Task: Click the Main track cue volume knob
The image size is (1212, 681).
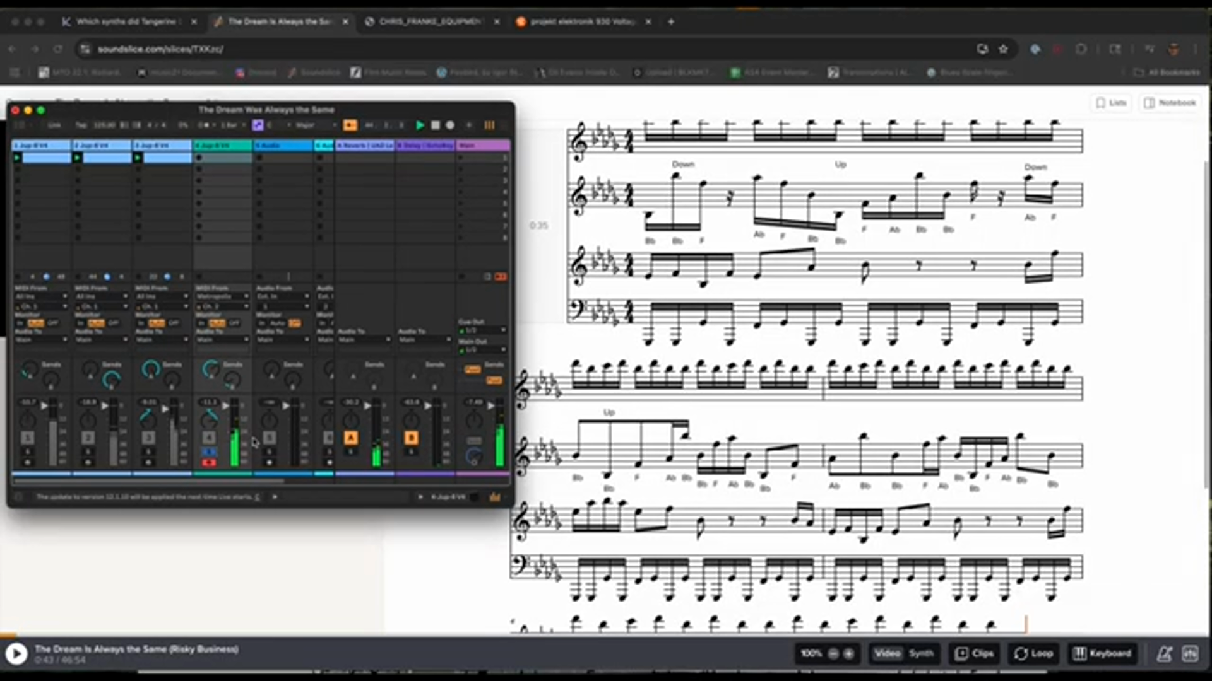Action: (473, 456)
